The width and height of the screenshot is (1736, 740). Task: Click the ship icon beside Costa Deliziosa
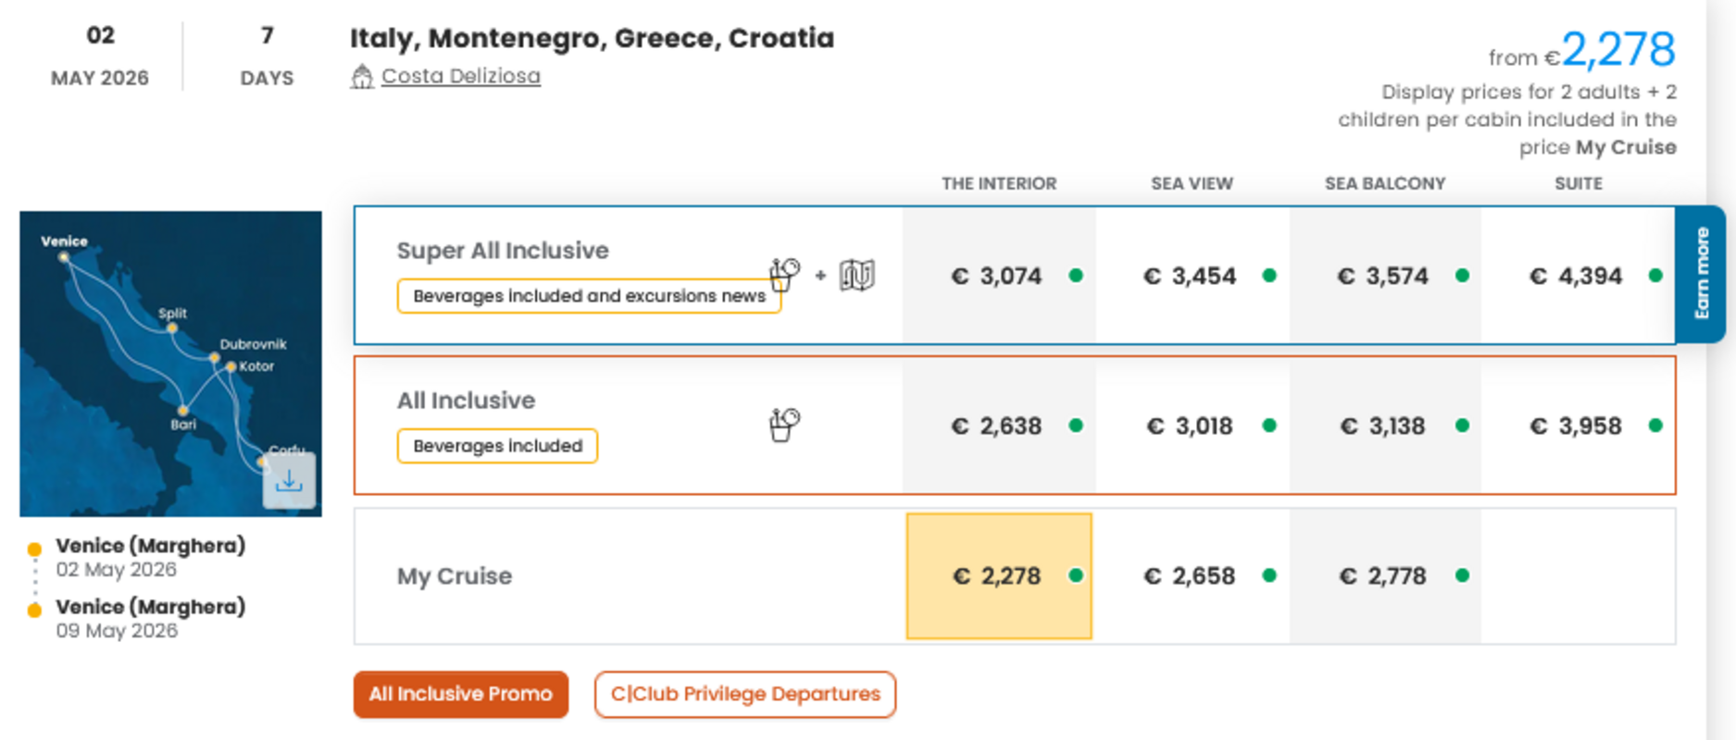tap(362, 77)
